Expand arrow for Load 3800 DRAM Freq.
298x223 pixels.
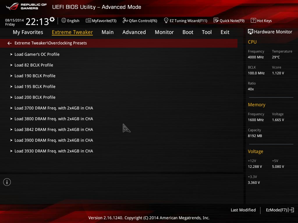[11, 119]
